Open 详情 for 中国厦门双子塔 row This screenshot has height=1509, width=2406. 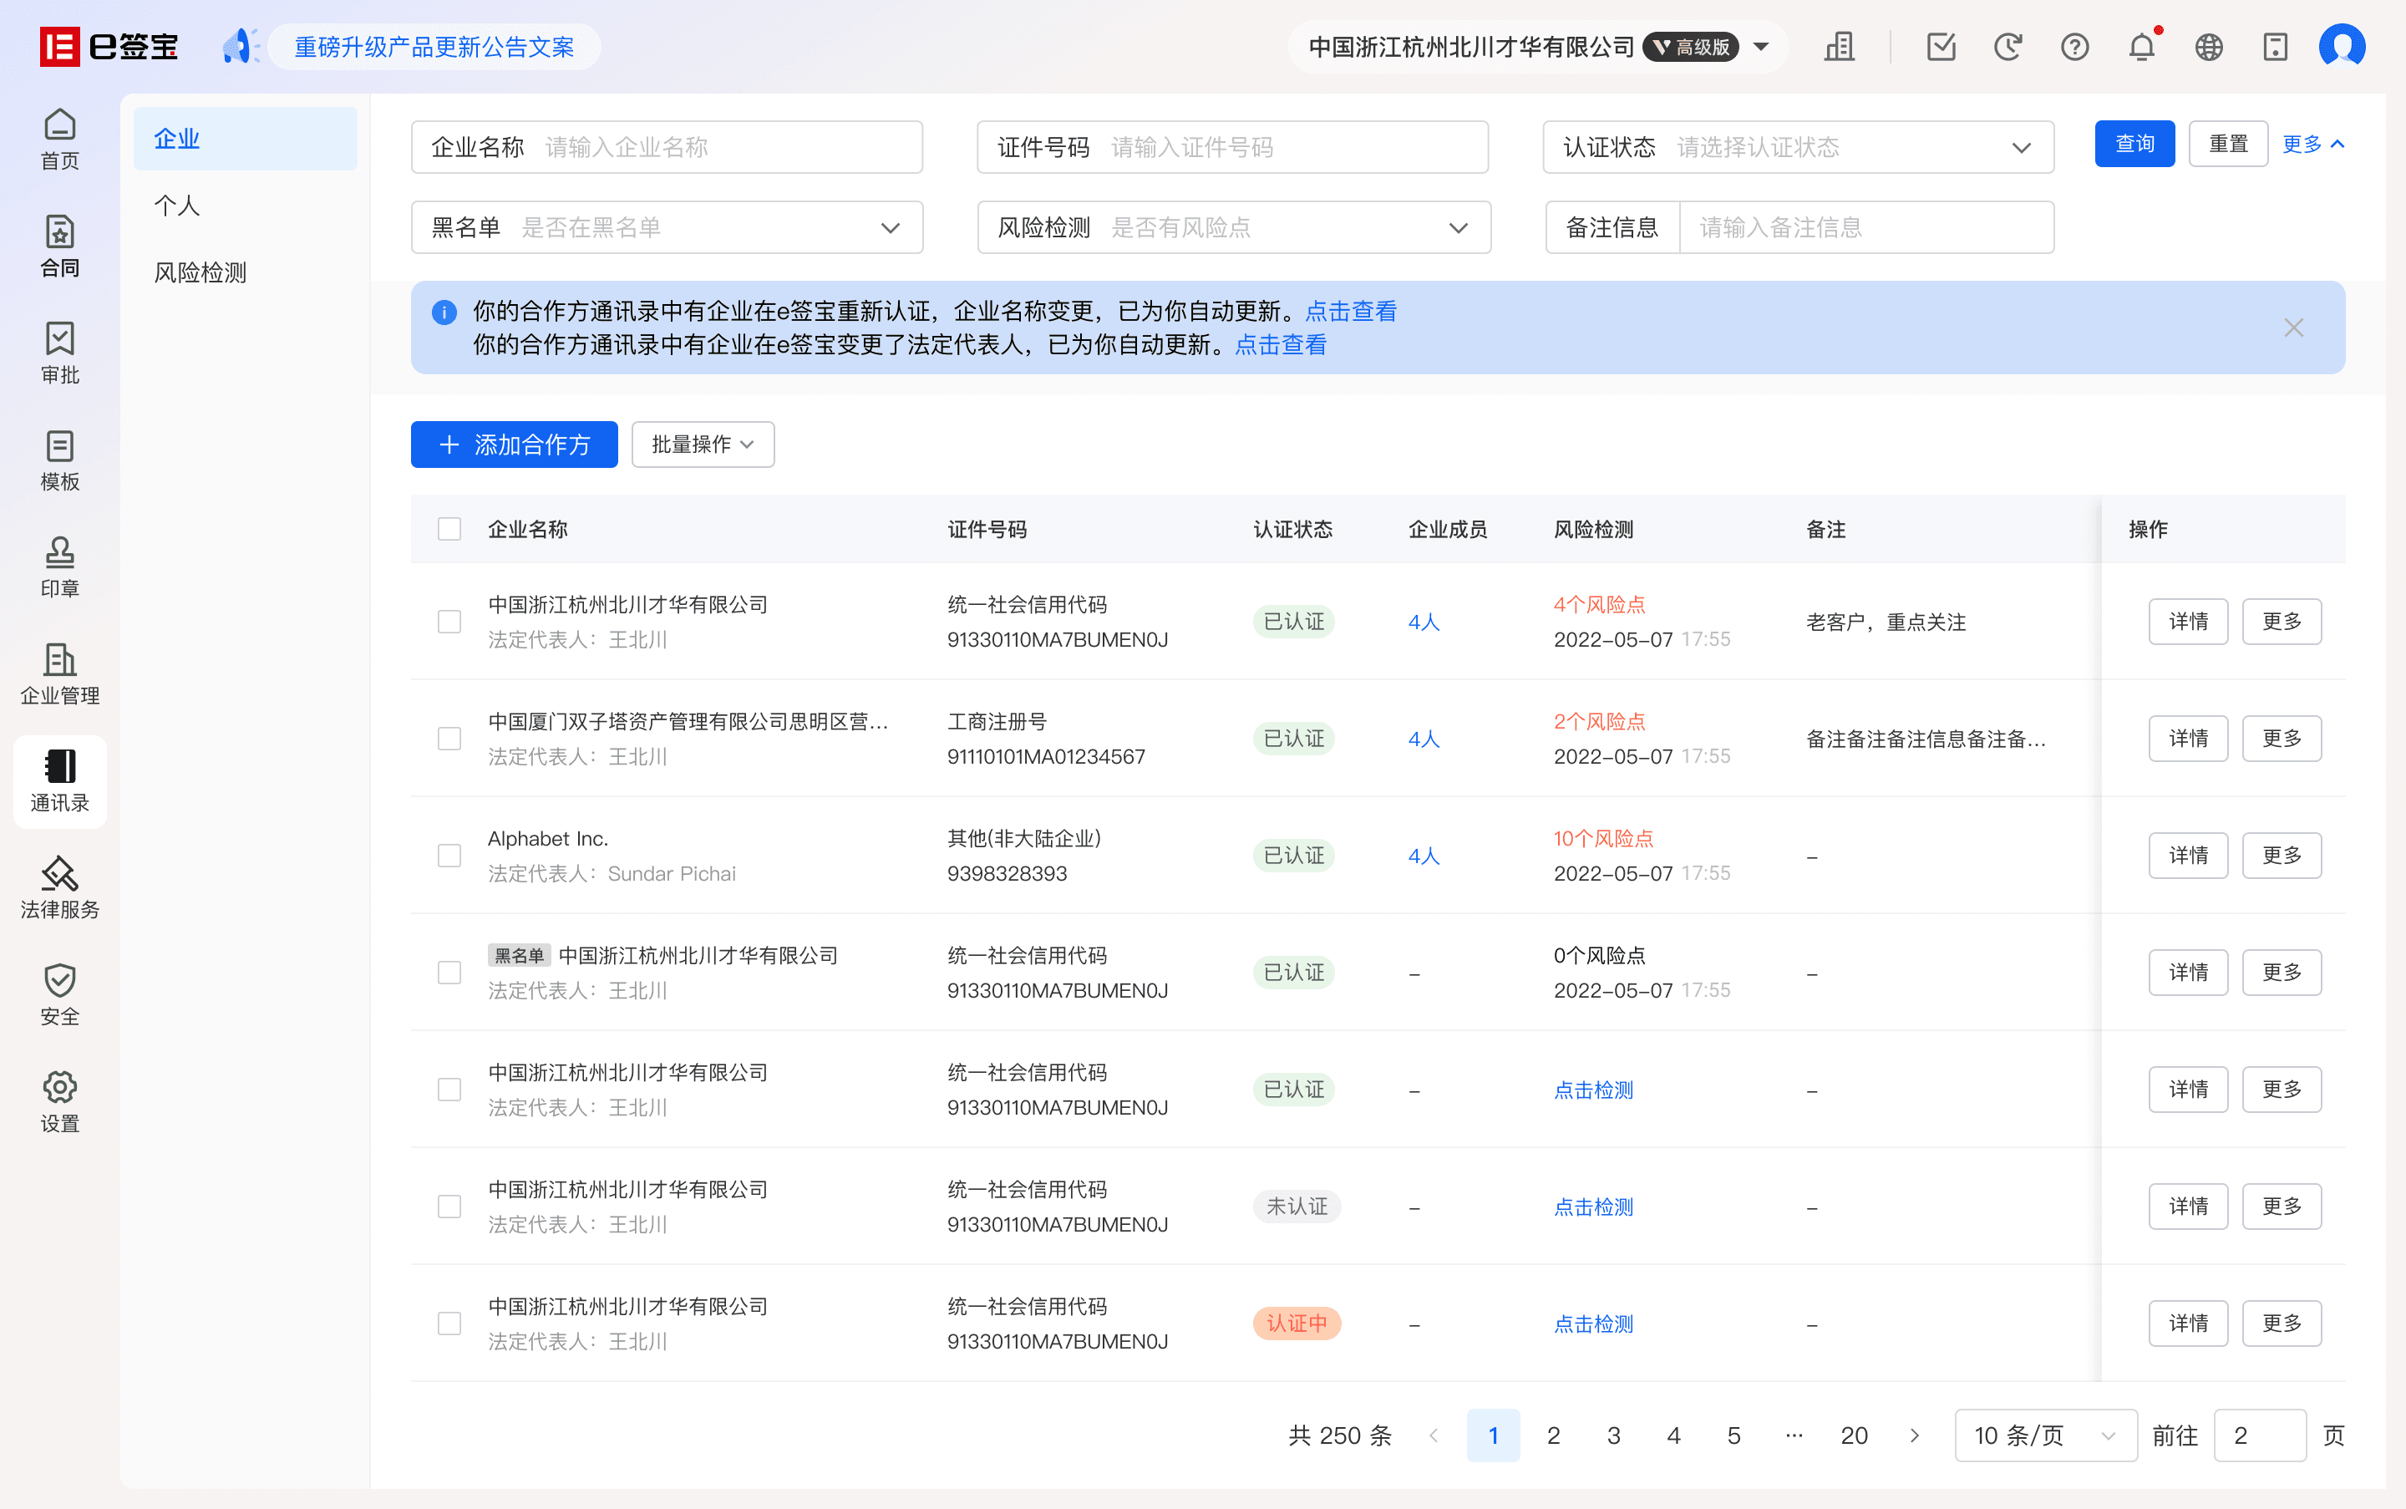[2187, 739]
